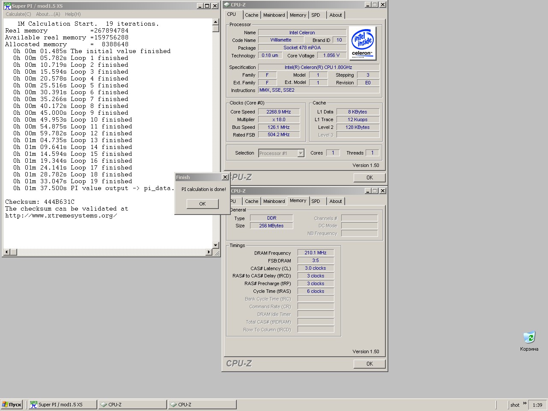Click the Loop 19 finished line in Super PI
The width and height of the screenshot is (548, 411).
click(x=73, y=181)
